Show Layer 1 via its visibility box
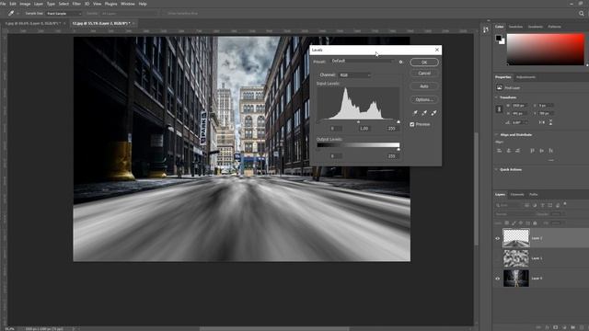 497,258
